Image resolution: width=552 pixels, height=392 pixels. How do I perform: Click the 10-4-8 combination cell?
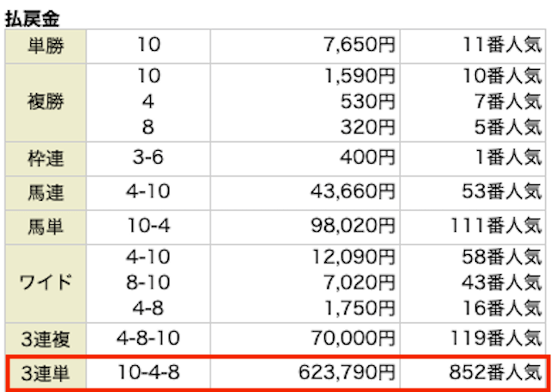pyautogui.click(x=148, y=373)
